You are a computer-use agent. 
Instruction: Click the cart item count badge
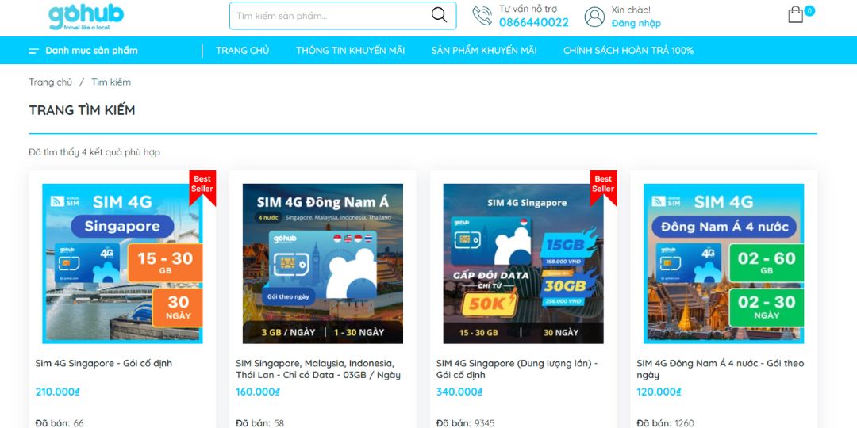pyautogui.click(x=809, y=11)
